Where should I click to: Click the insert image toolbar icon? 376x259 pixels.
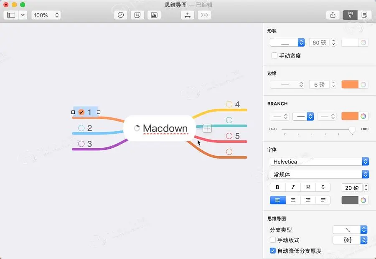pos(154,15)
